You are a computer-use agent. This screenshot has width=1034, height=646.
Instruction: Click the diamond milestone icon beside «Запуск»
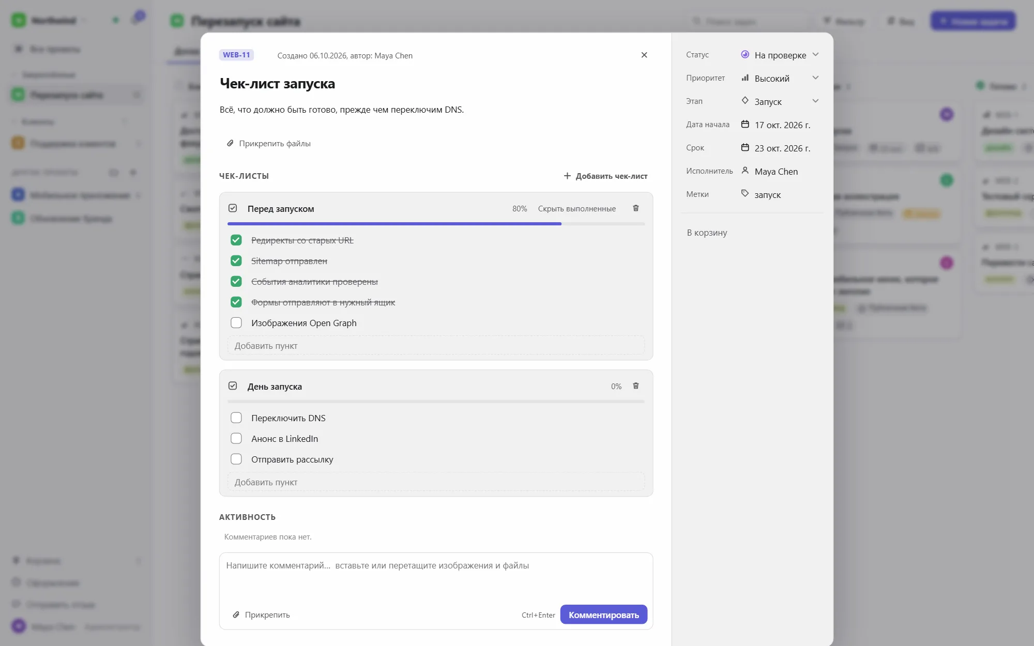pyautogui.click(x=745, y=100)
